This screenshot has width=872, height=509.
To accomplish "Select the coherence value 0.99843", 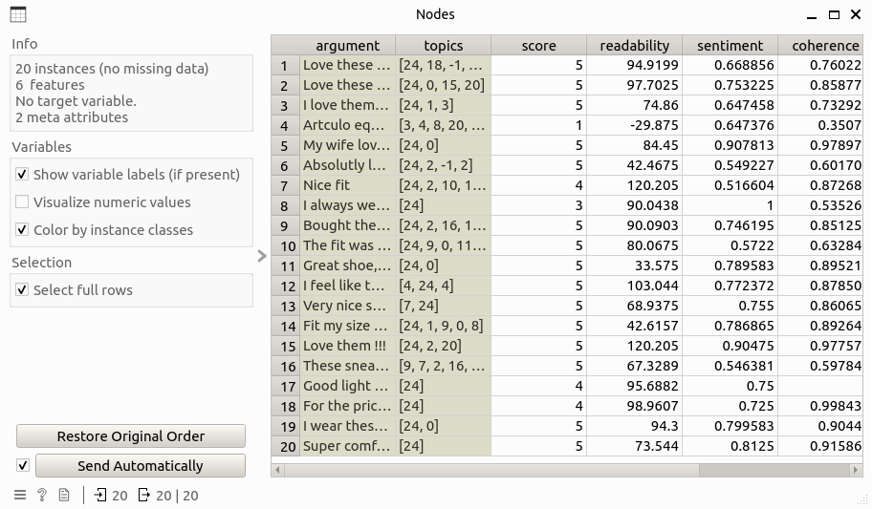I will (x=820, y=406).
